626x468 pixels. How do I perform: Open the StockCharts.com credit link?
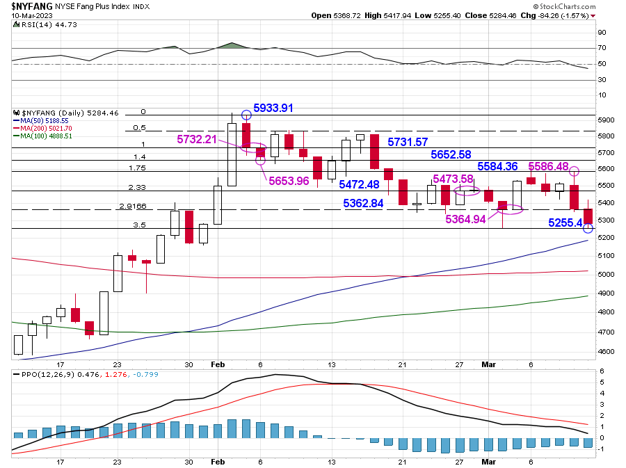565,6
